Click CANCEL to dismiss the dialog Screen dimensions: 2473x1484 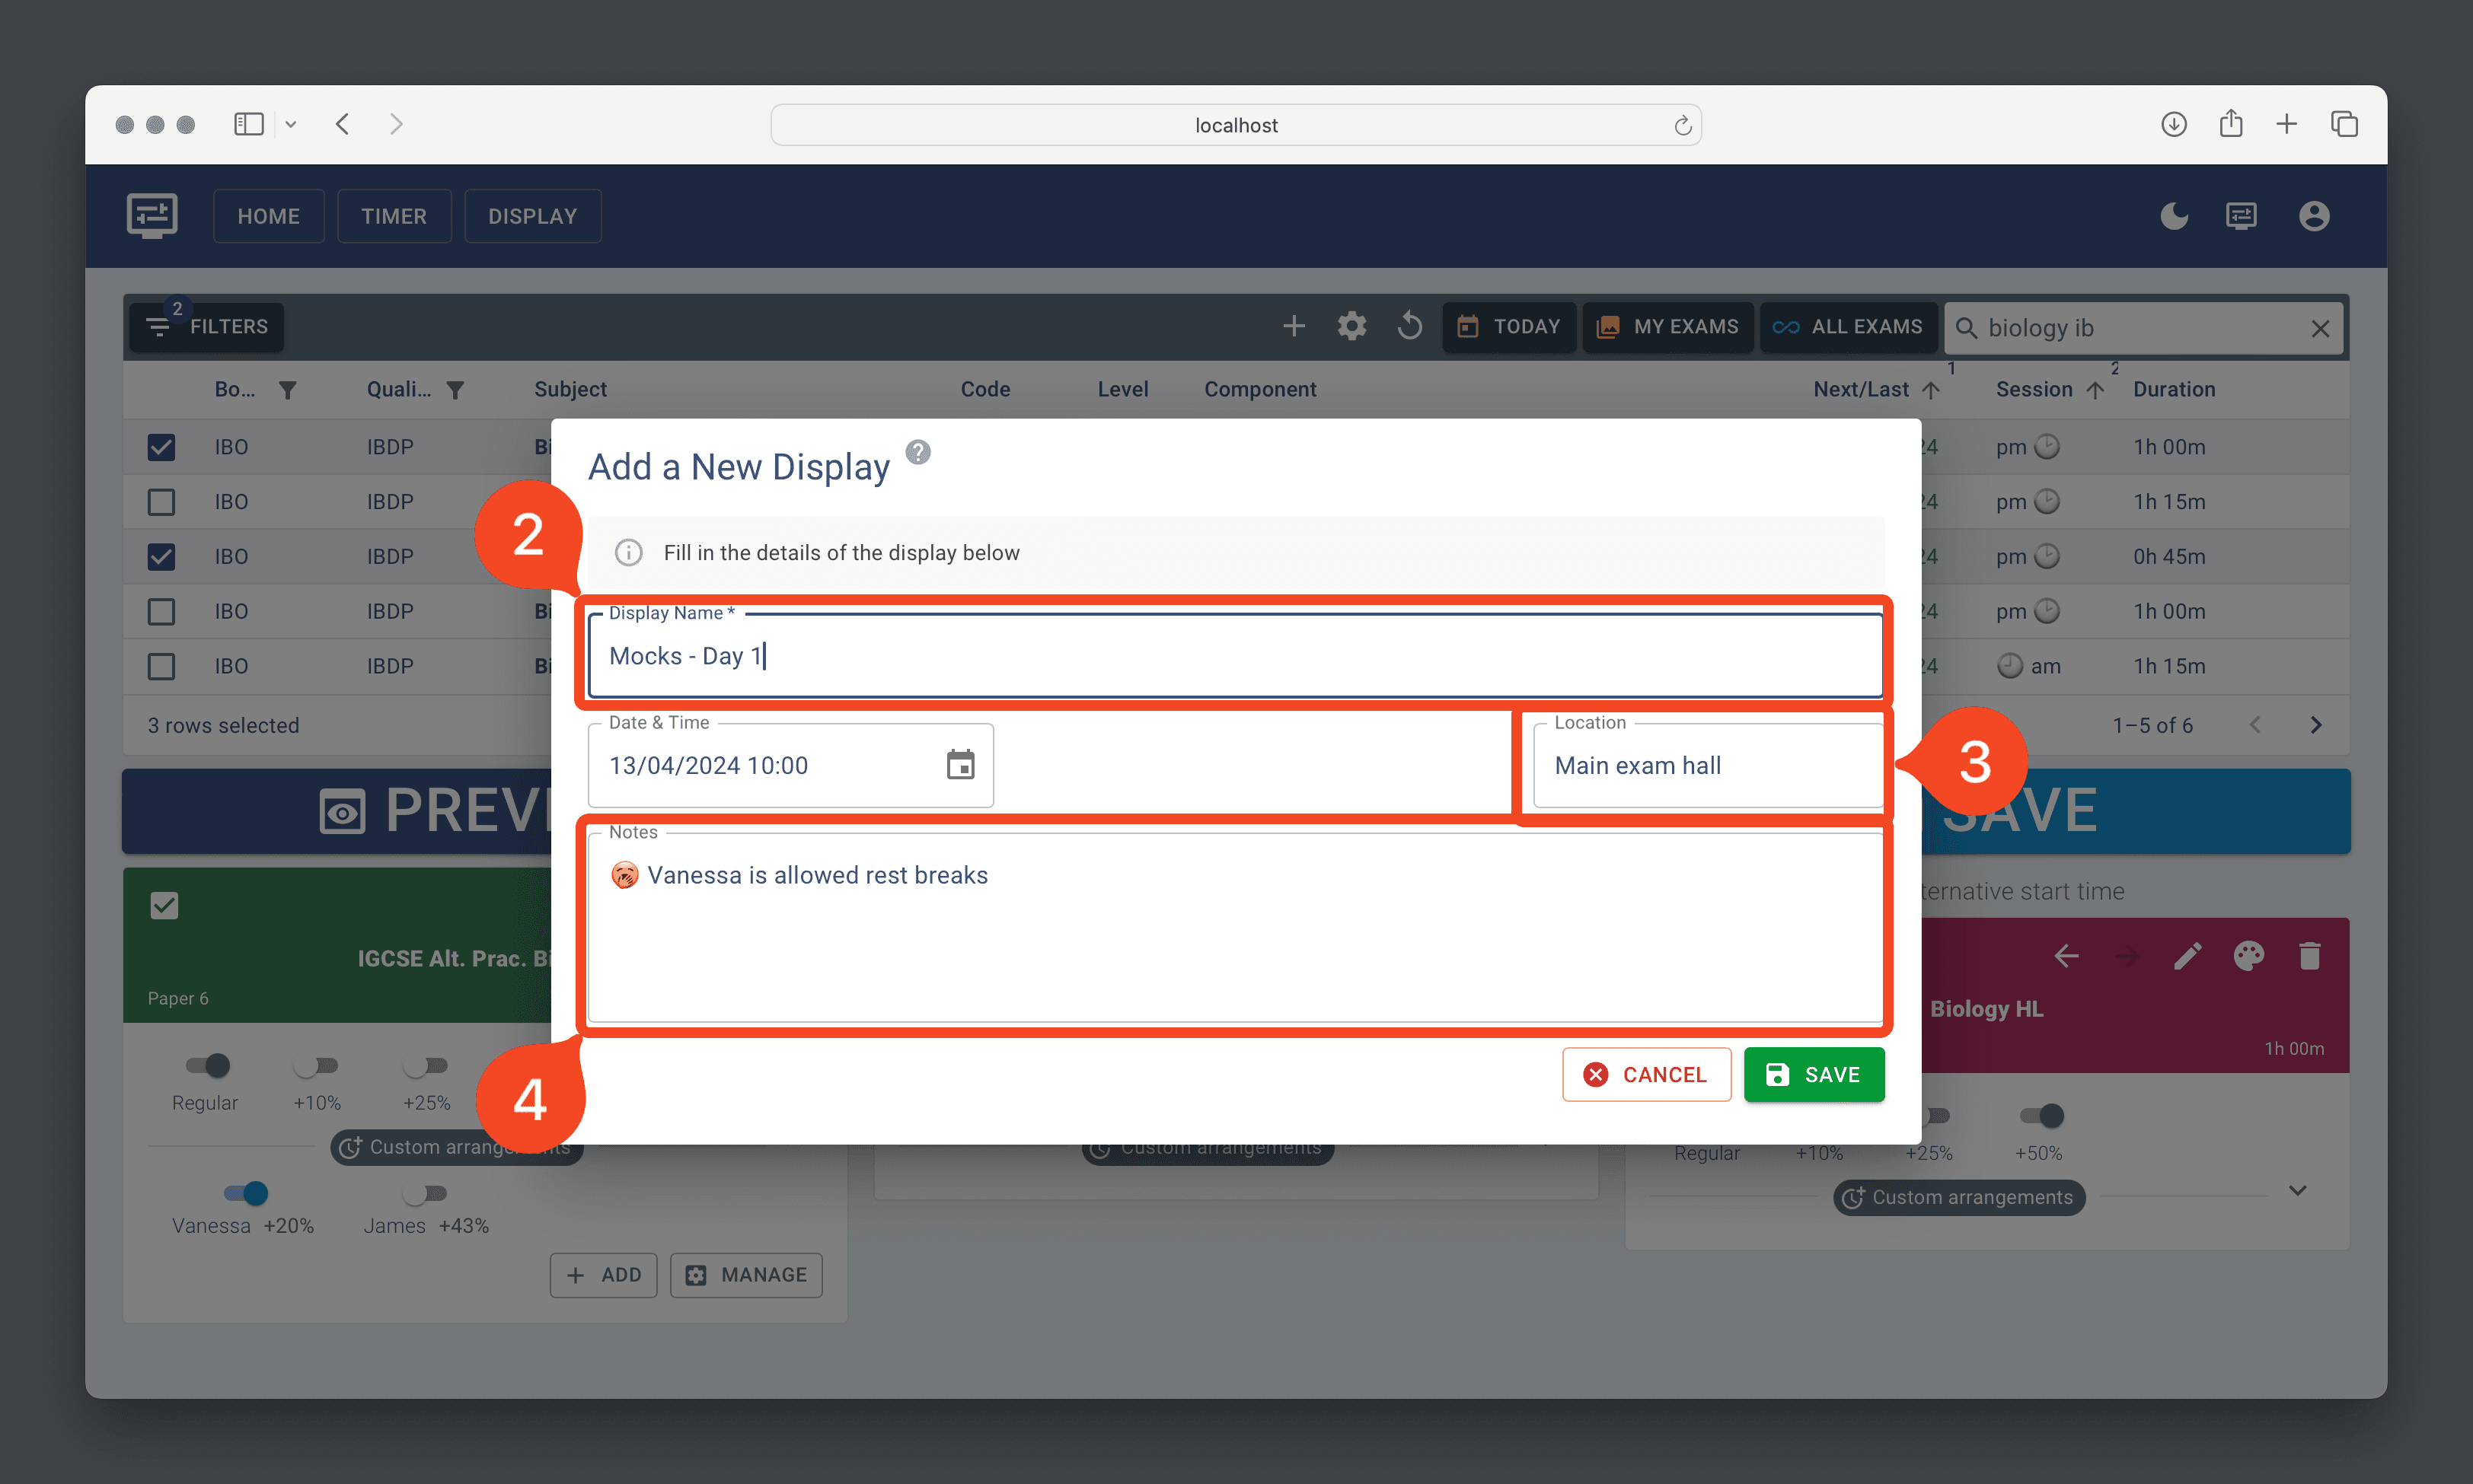pos(1643,1075)
